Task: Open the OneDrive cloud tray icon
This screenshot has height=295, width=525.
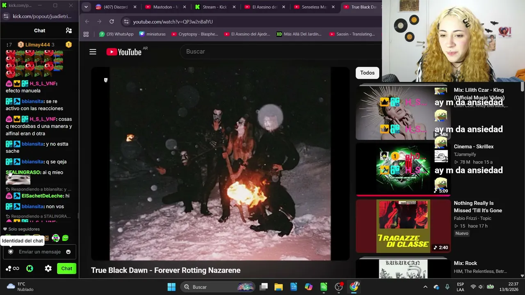Action: (x=436, y=287)
